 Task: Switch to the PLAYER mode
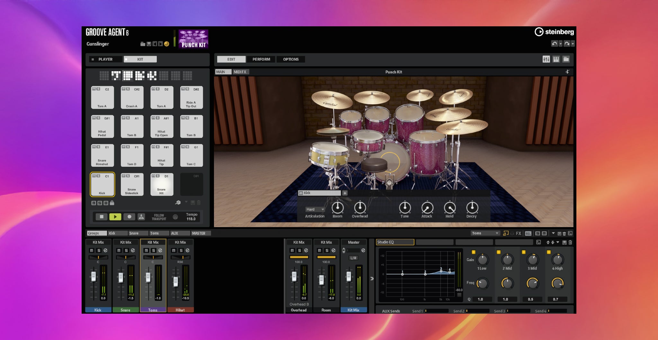[x=106, y=59]
